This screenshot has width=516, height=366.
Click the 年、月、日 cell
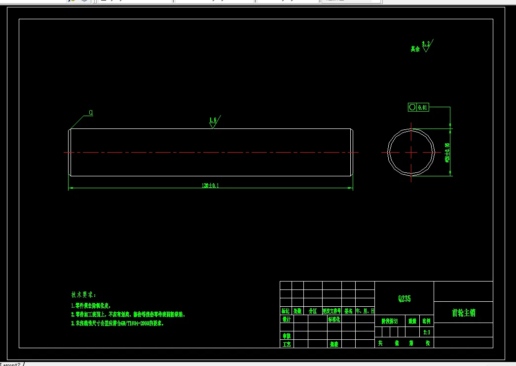(365, 311)
